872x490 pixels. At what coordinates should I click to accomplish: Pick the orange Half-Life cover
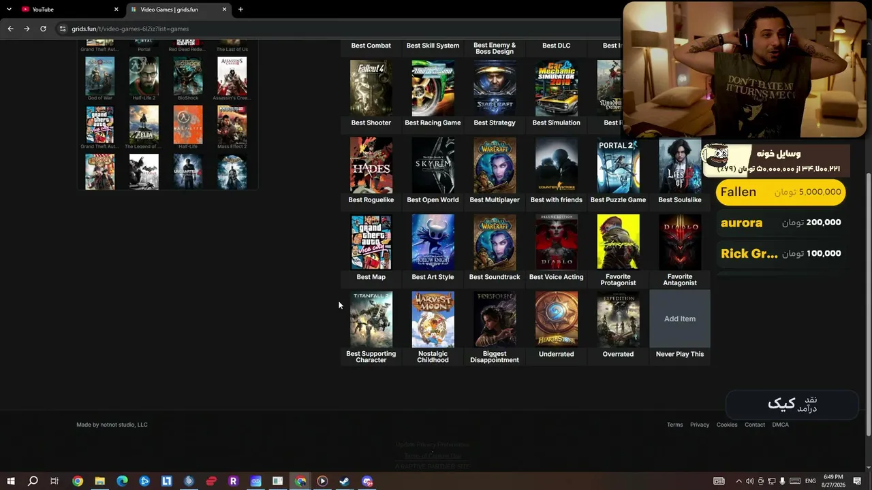coord(188,125)
